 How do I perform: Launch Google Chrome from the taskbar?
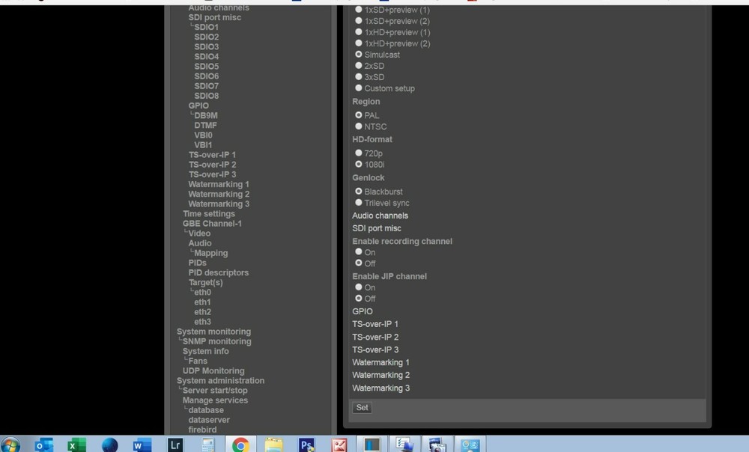[240, 445]
